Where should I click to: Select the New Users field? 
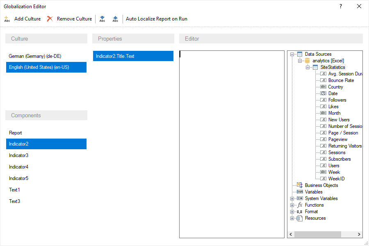pyautogui.click(x=339, y=120)
